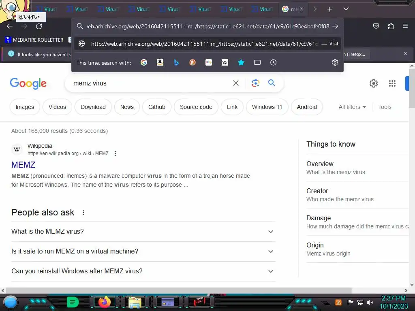Click the Google search text field
The width and height of the screenshot is (415, 311).
coord(151,83)
